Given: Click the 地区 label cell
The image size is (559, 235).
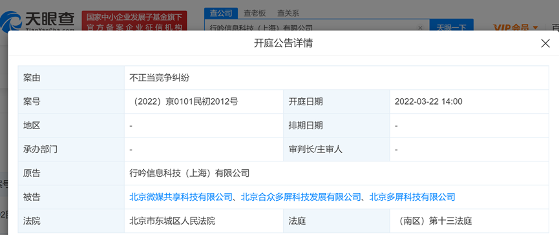Looking at the screenshot, I should 71,126.
